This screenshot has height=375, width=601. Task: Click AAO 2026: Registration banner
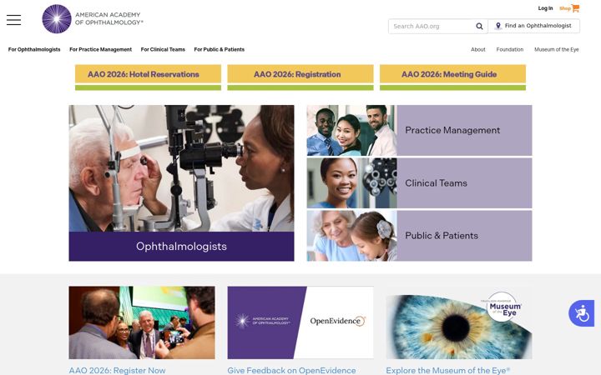pyautogui.click(x=300, y=77)
